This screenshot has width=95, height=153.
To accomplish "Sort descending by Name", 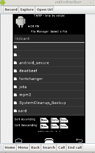I will pyautogui.click(x=44, y=126).
